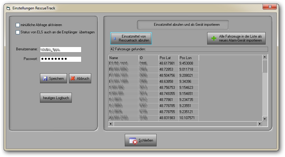Viewport: 285px width, 157px height.
Task: Select longitude cell 9.453008
Action: (189, 63)
